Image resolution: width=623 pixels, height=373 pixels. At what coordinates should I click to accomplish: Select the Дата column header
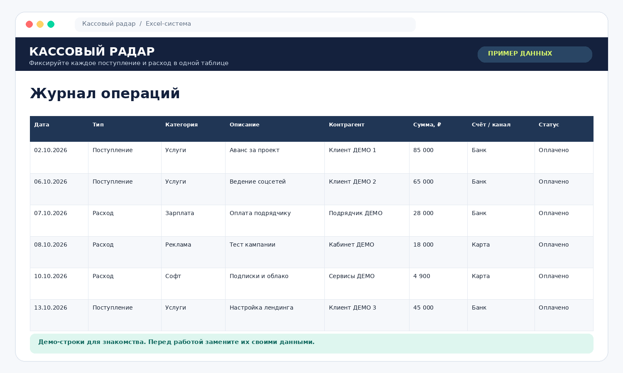point(59,129)
